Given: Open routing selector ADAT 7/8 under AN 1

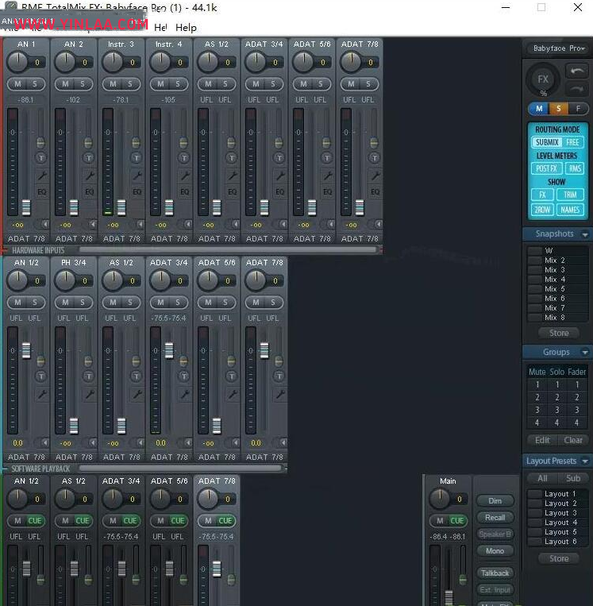Looking at the screenshot, I should 26,239.
